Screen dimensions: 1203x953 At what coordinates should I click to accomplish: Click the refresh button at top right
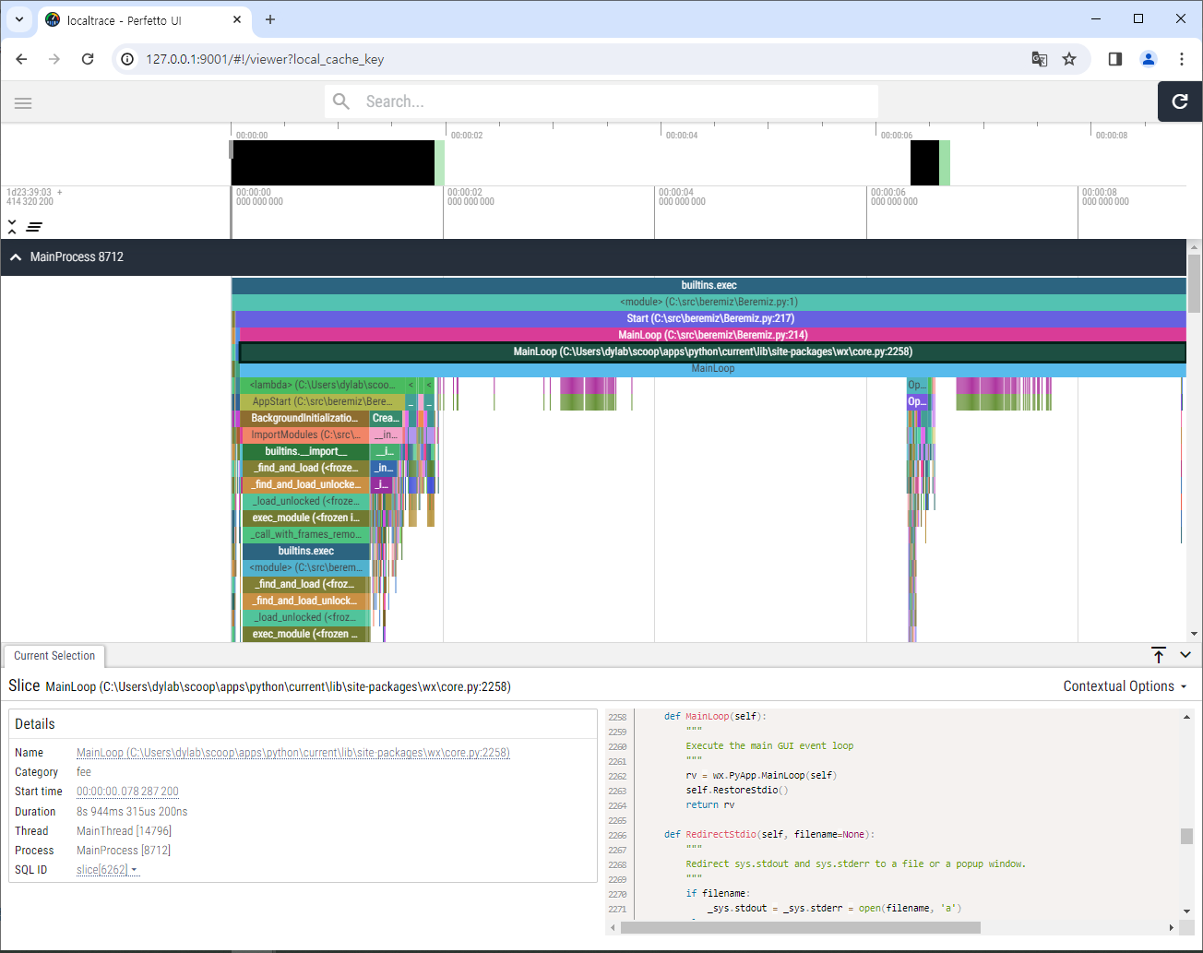(x=1180, y=101)
